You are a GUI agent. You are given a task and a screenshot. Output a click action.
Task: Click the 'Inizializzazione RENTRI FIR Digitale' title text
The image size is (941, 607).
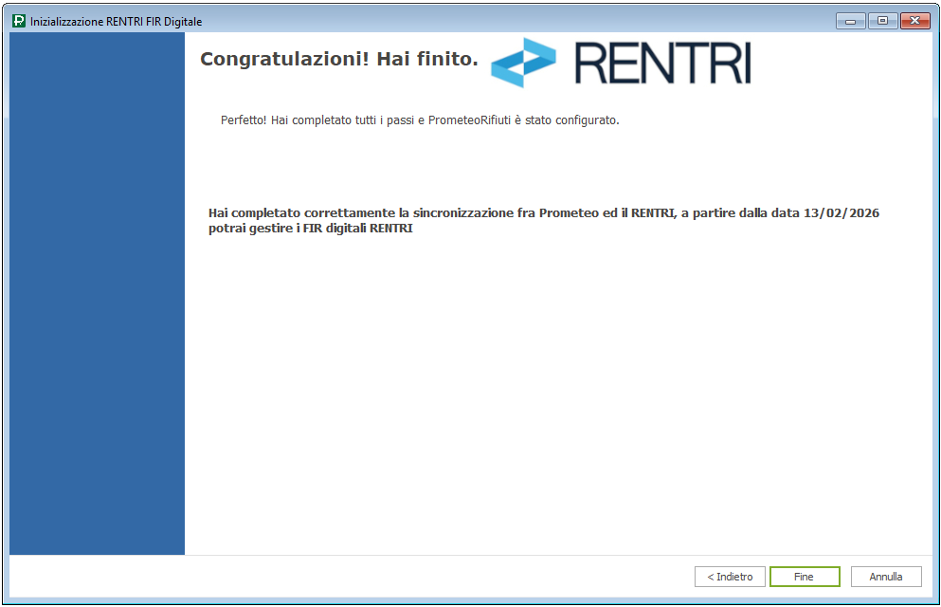(x=116, y=22)
